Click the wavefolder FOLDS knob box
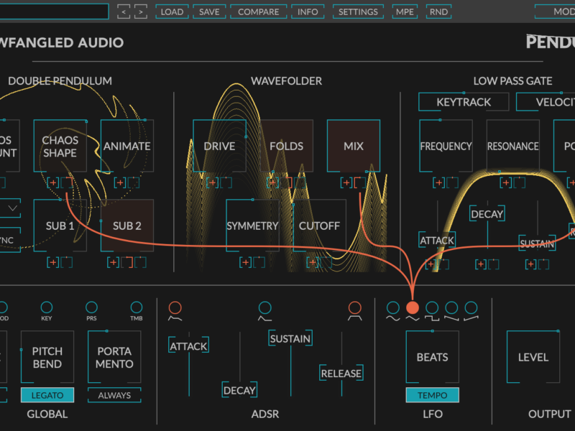 pyautogui.click(x=286, y=146)
